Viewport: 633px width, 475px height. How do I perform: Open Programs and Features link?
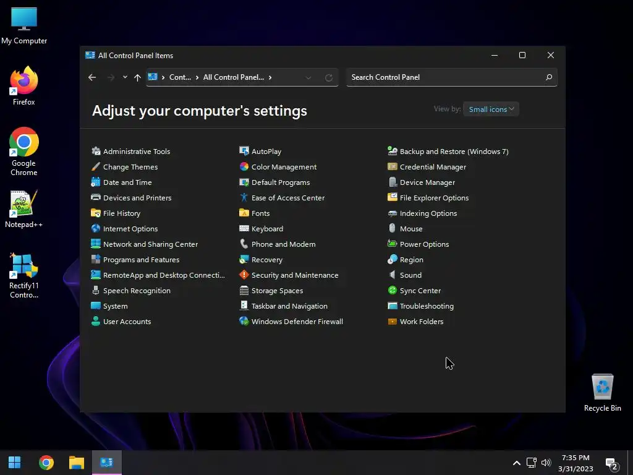coord(142,260)
